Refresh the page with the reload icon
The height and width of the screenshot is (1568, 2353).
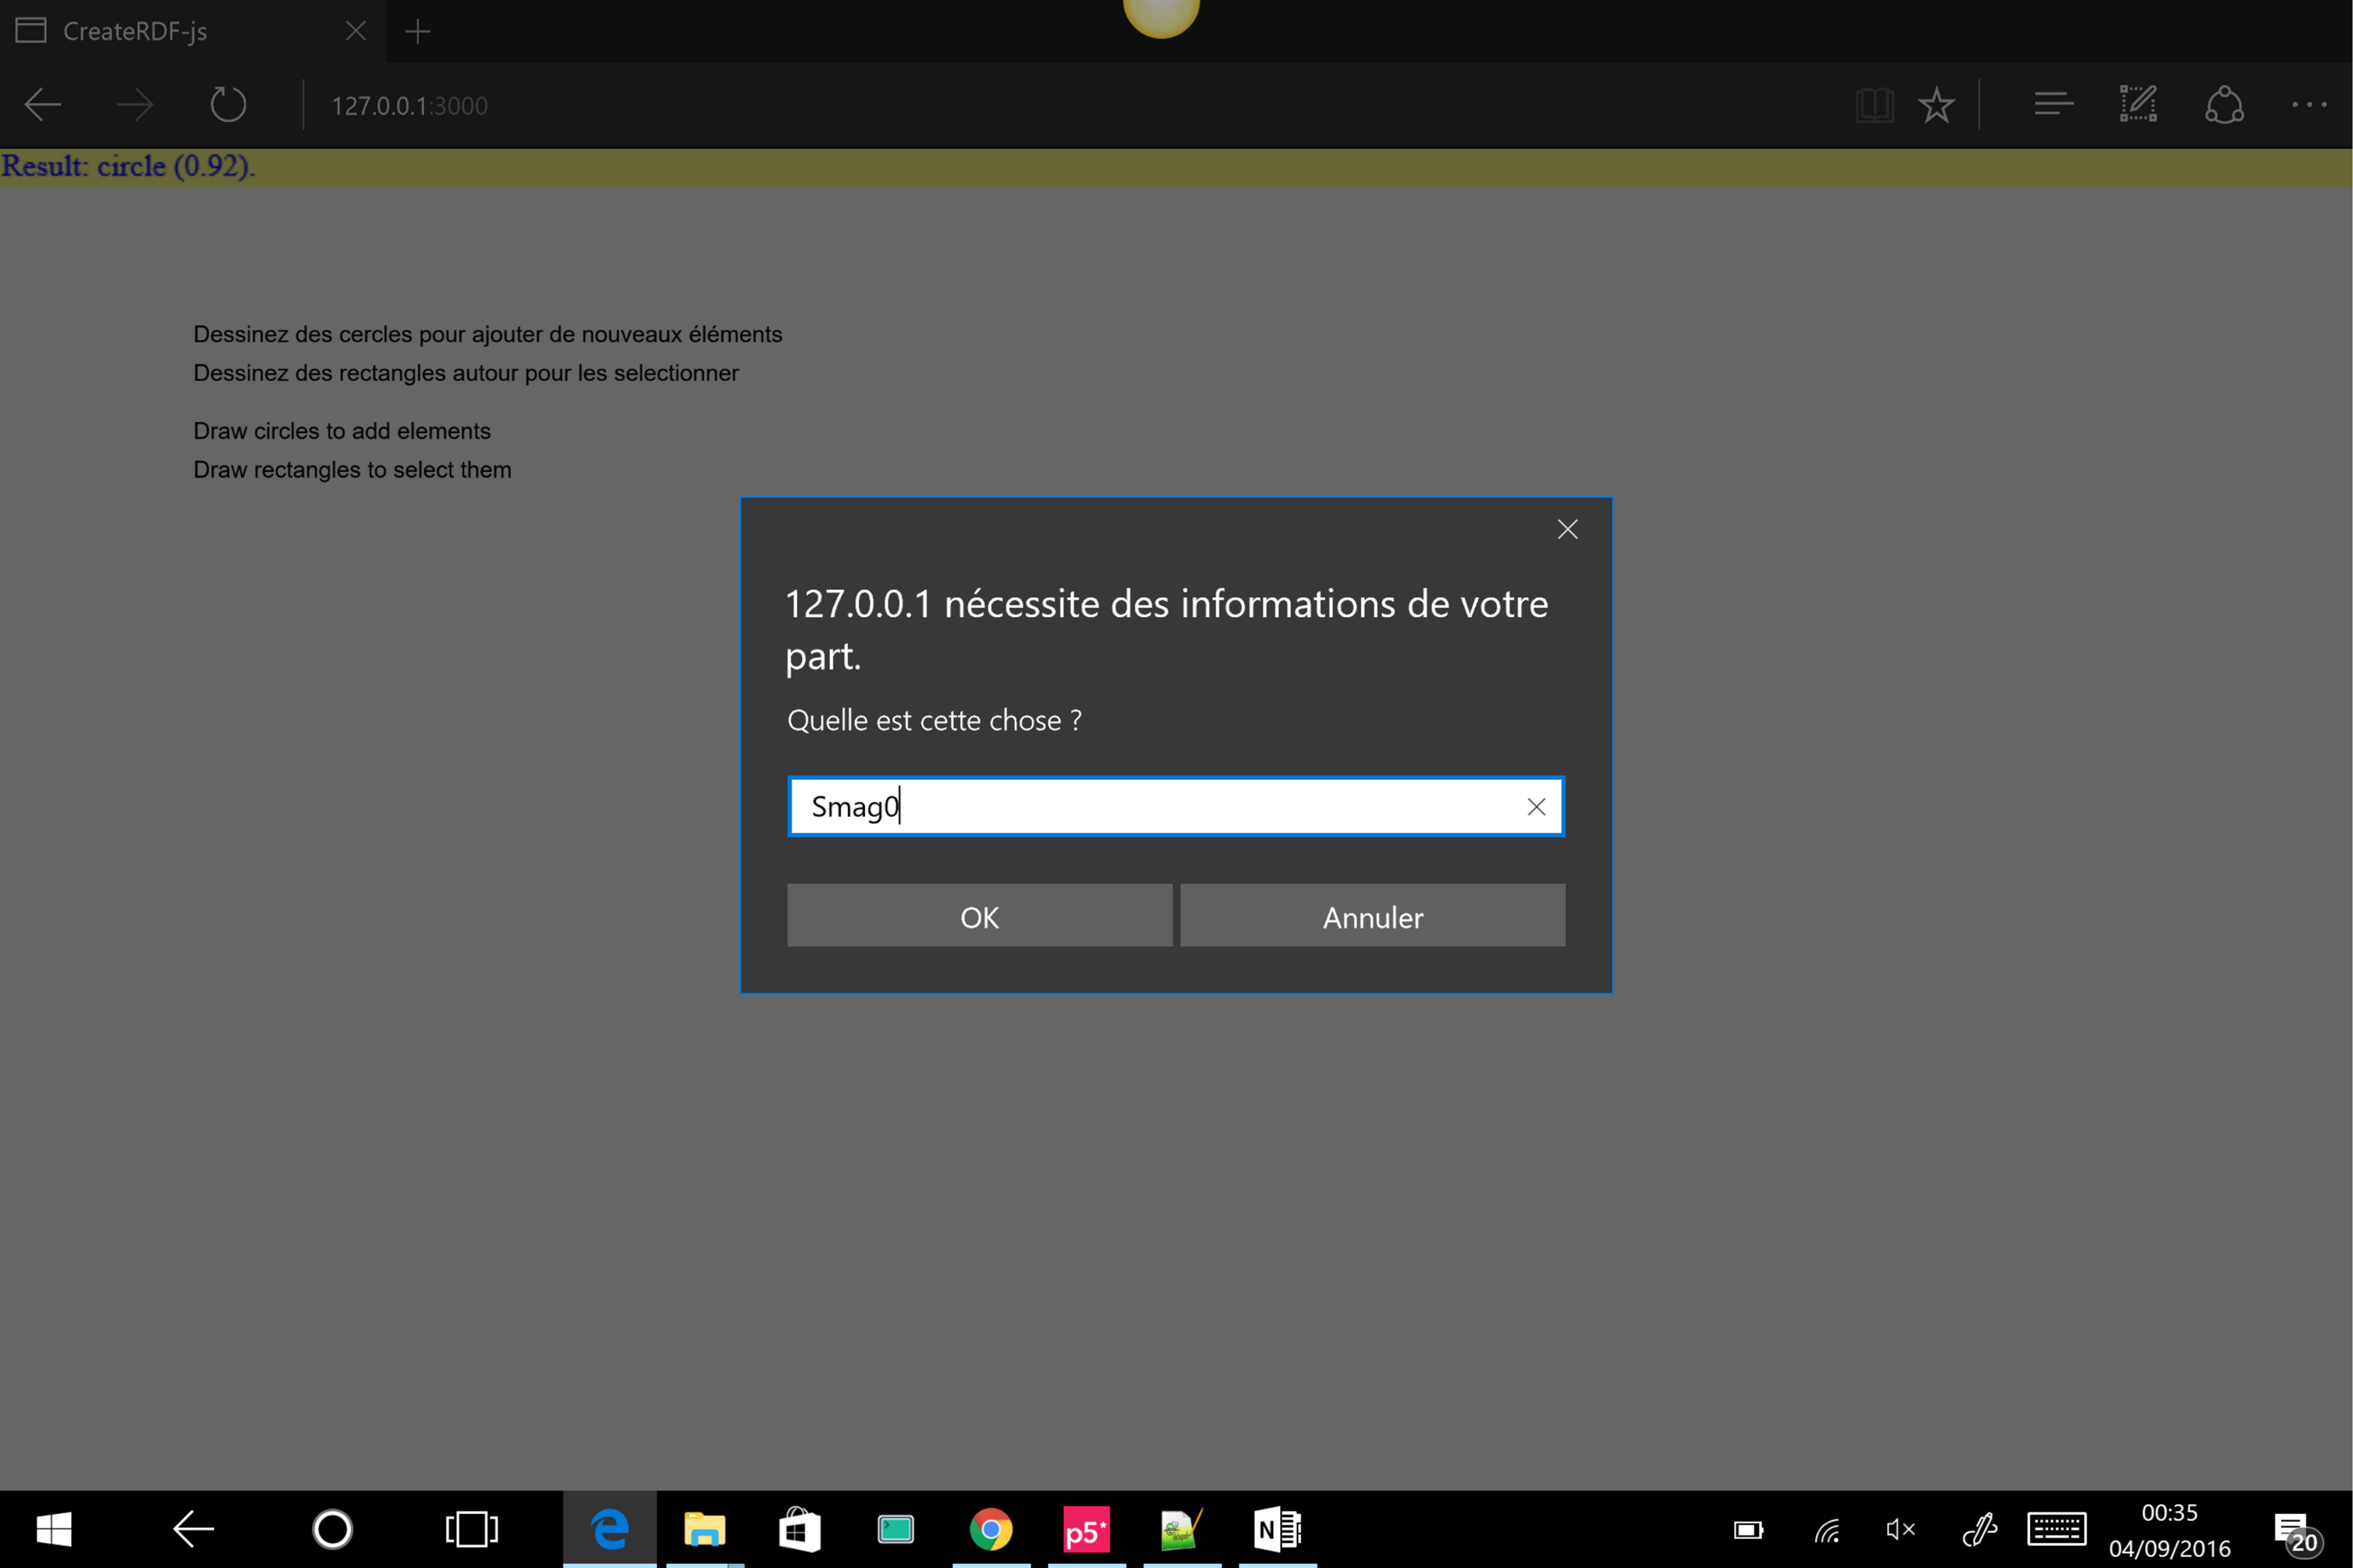(228, 105)
